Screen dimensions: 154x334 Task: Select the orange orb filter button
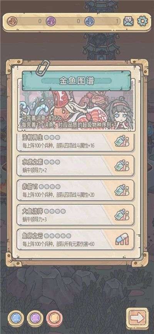point(54,318)
